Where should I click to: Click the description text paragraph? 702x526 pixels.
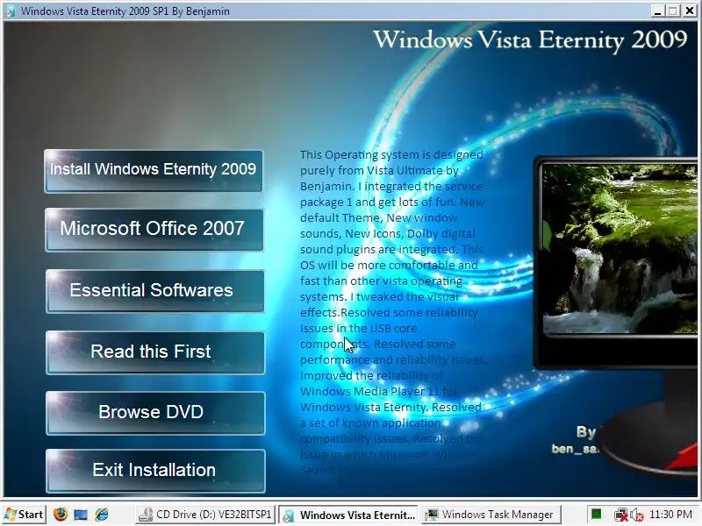(392, 312)
